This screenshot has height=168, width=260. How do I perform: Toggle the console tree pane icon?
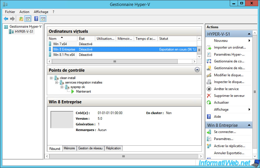tap(28, 19)
